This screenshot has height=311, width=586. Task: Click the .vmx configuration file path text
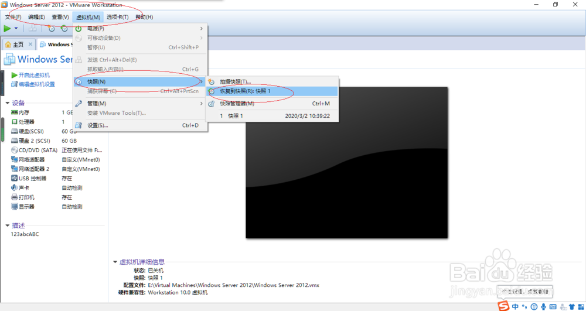[234, 285]
